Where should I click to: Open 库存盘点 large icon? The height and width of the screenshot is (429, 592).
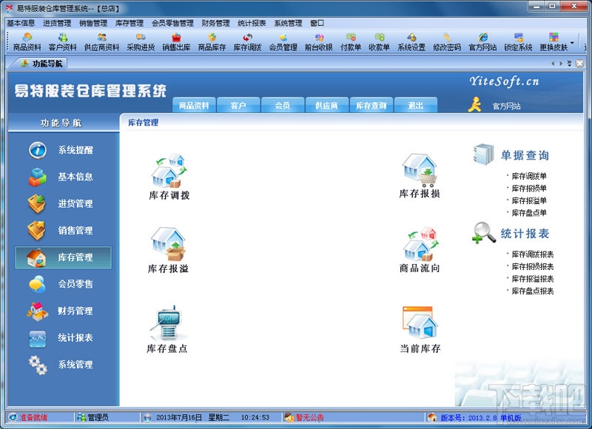click(x=167, y=329)
